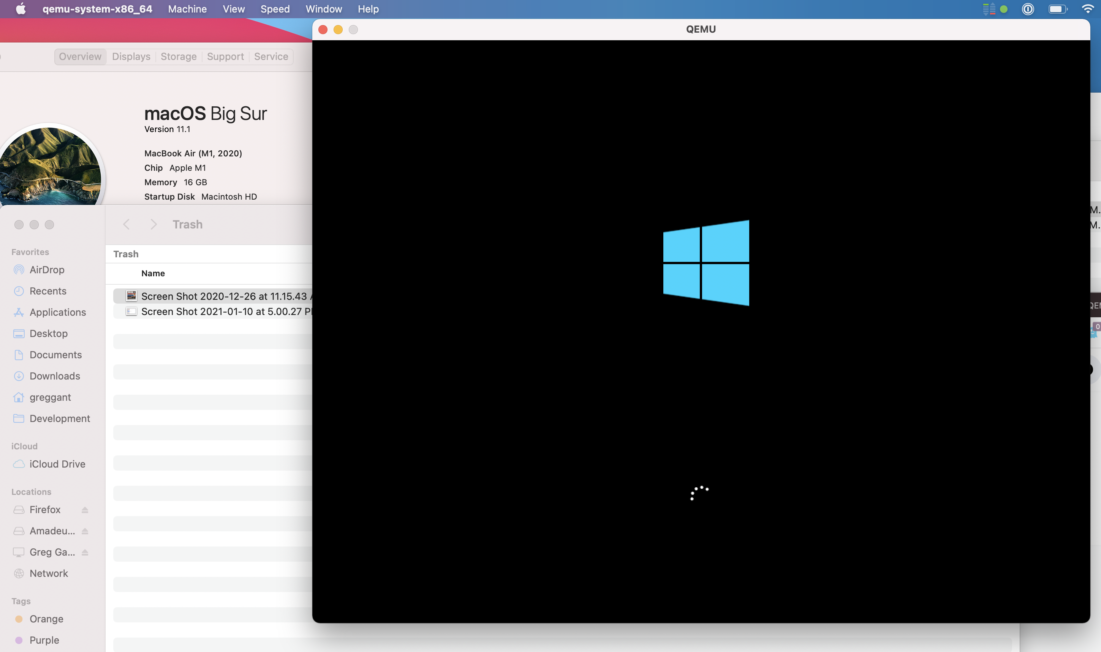Screen dimensions: 1101x652
Task: Switch to Service tab in About This Mac
Action: pyautogui.click(x=271, y=57)
